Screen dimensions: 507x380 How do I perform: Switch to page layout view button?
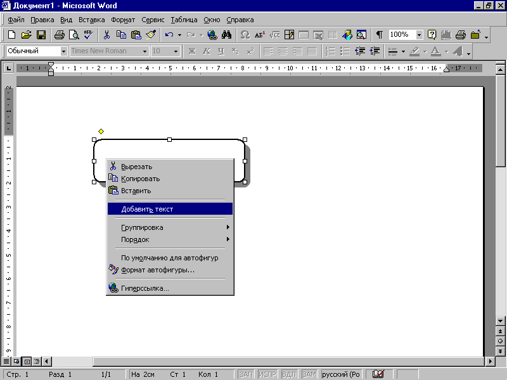[x=27, y=361]
